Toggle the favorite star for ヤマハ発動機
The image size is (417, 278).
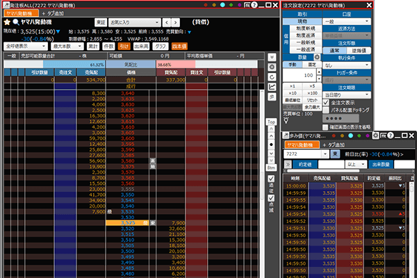click(x=7, y=22)
